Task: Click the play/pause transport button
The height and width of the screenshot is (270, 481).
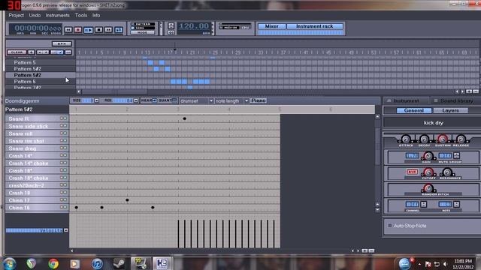Action: 89,30
